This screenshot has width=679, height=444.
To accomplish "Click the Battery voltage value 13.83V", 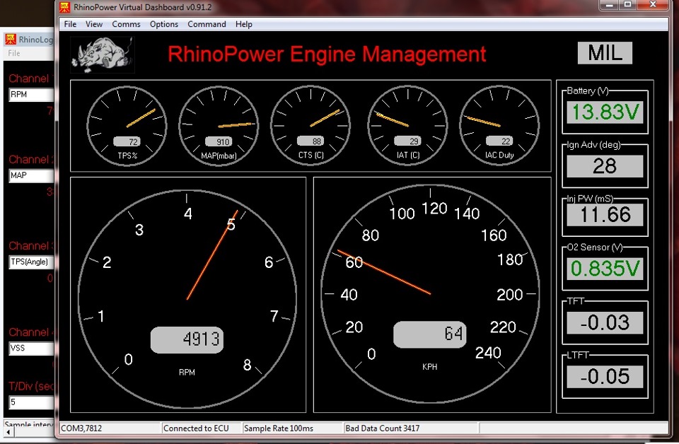I will coord(605,112).
